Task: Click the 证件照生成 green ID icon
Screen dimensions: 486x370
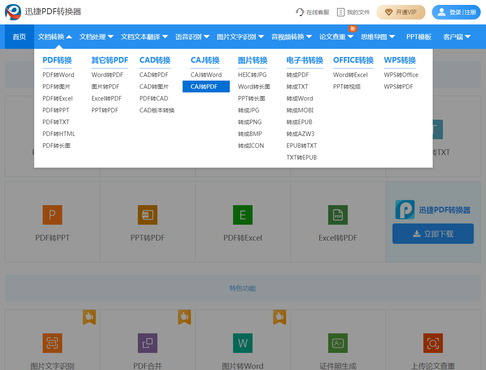Action: pos(338,343)
